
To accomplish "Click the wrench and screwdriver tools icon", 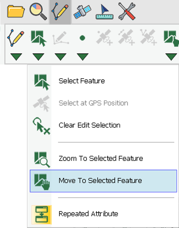I will (x=127, y=12).
